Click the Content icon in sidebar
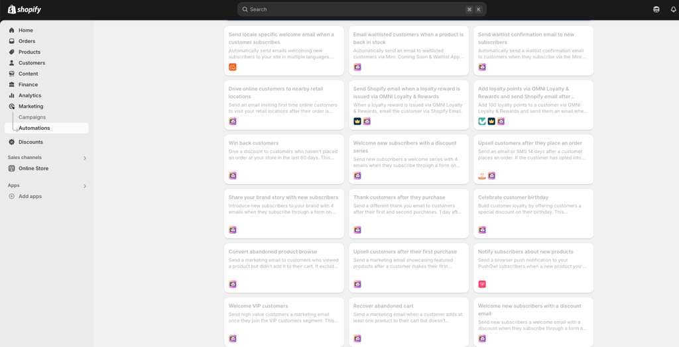The height and width of the screenshot is (347, 679). [12, 74]
